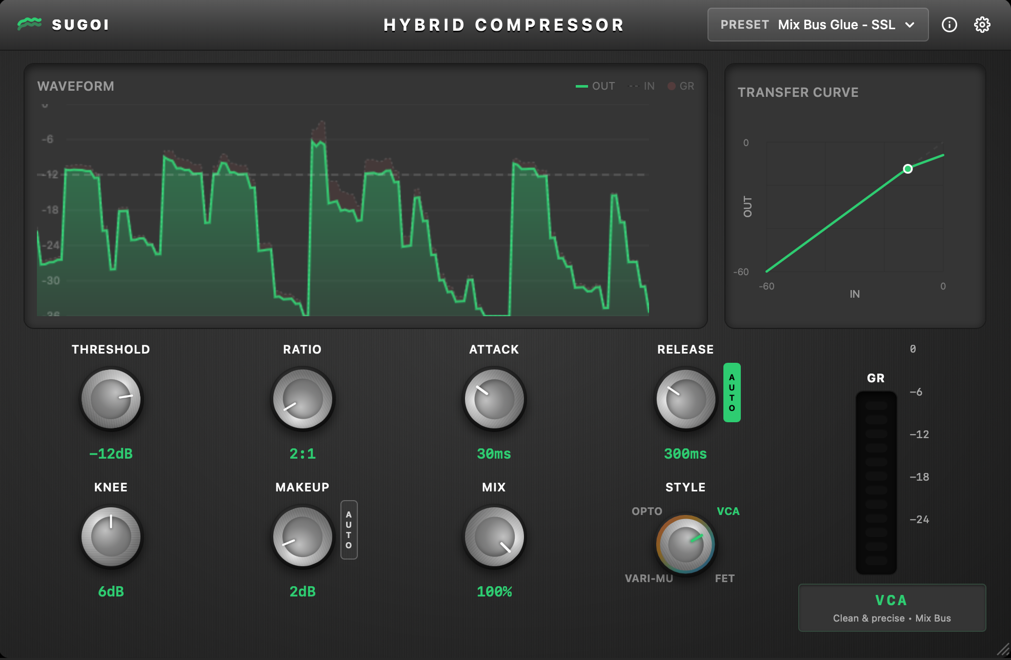
Task: Hide the OUT waveform legend
Action: click(x=595, y=86)
